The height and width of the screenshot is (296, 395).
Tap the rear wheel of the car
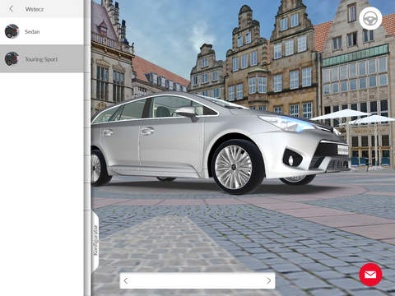point(98,168)
